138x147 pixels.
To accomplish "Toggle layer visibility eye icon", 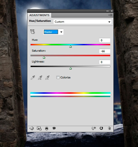I will pos(54,128).
